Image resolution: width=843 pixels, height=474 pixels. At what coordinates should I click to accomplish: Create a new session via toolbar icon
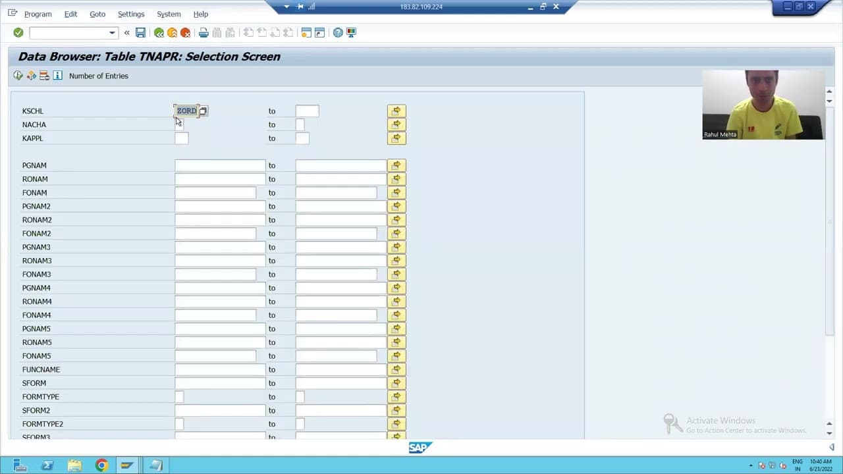pos(306,32)
